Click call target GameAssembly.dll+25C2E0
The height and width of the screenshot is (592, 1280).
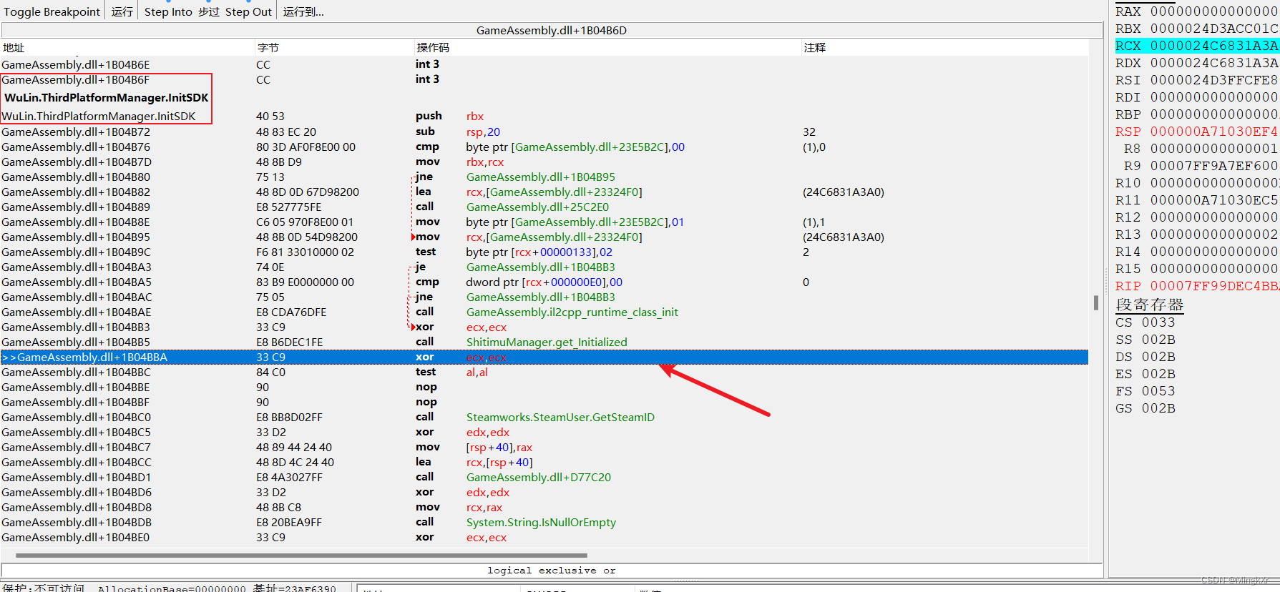[x=537, y=207]
